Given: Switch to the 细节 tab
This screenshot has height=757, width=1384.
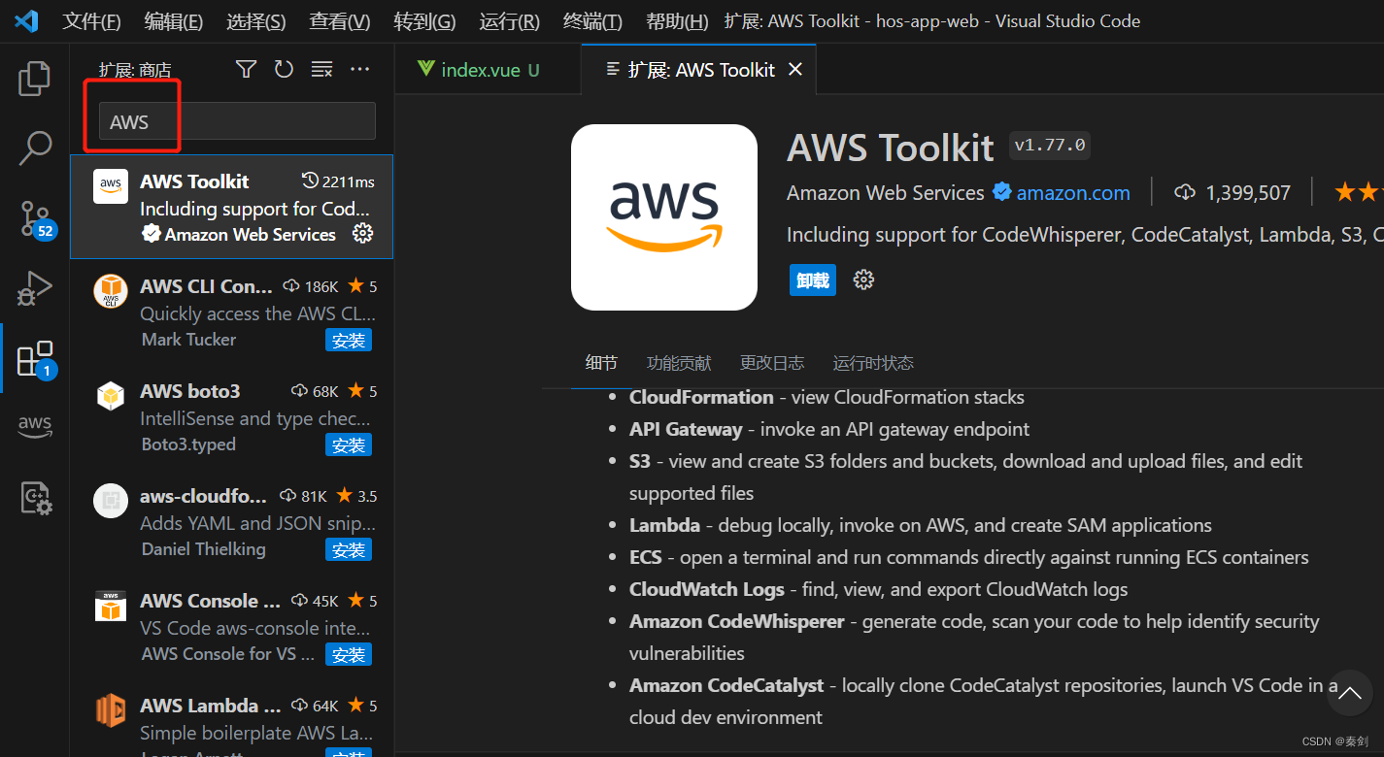Looking at the screenshot, I should click(601, 363).
